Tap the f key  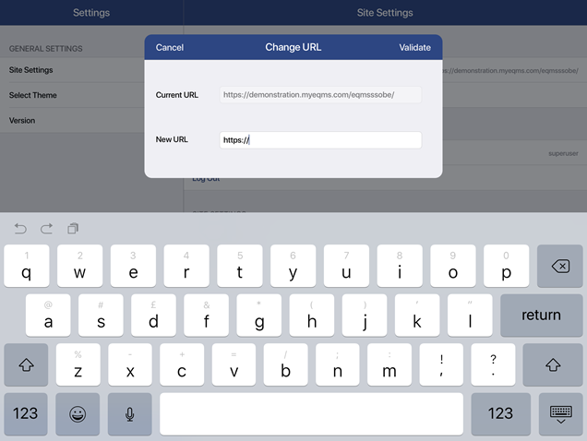tap(206, 316)
